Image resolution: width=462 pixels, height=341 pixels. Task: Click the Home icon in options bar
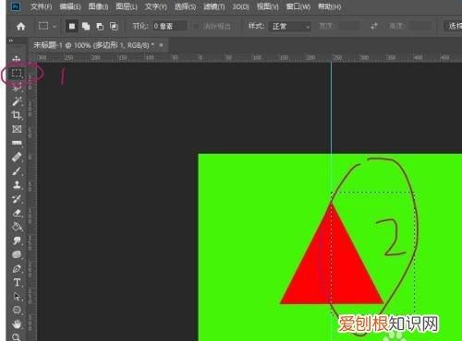coord(21,27)
